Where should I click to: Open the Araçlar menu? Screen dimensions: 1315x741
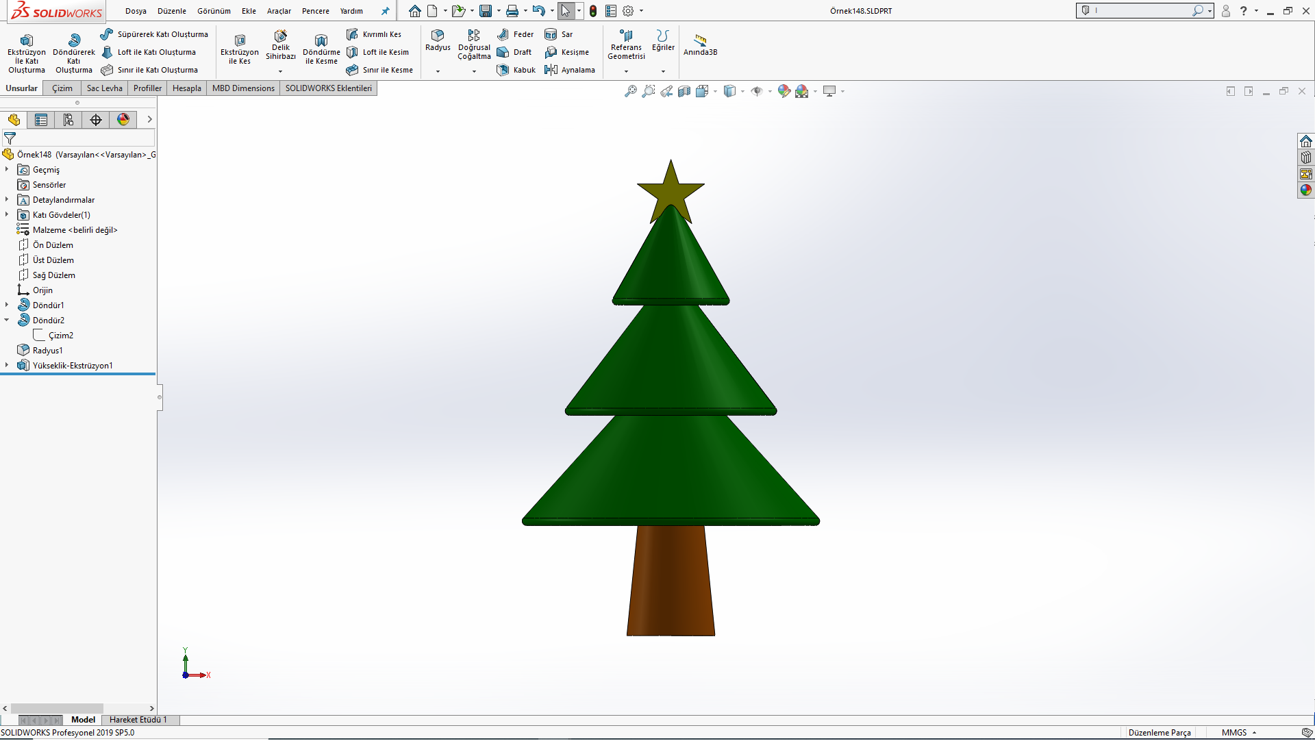point(279,11)
